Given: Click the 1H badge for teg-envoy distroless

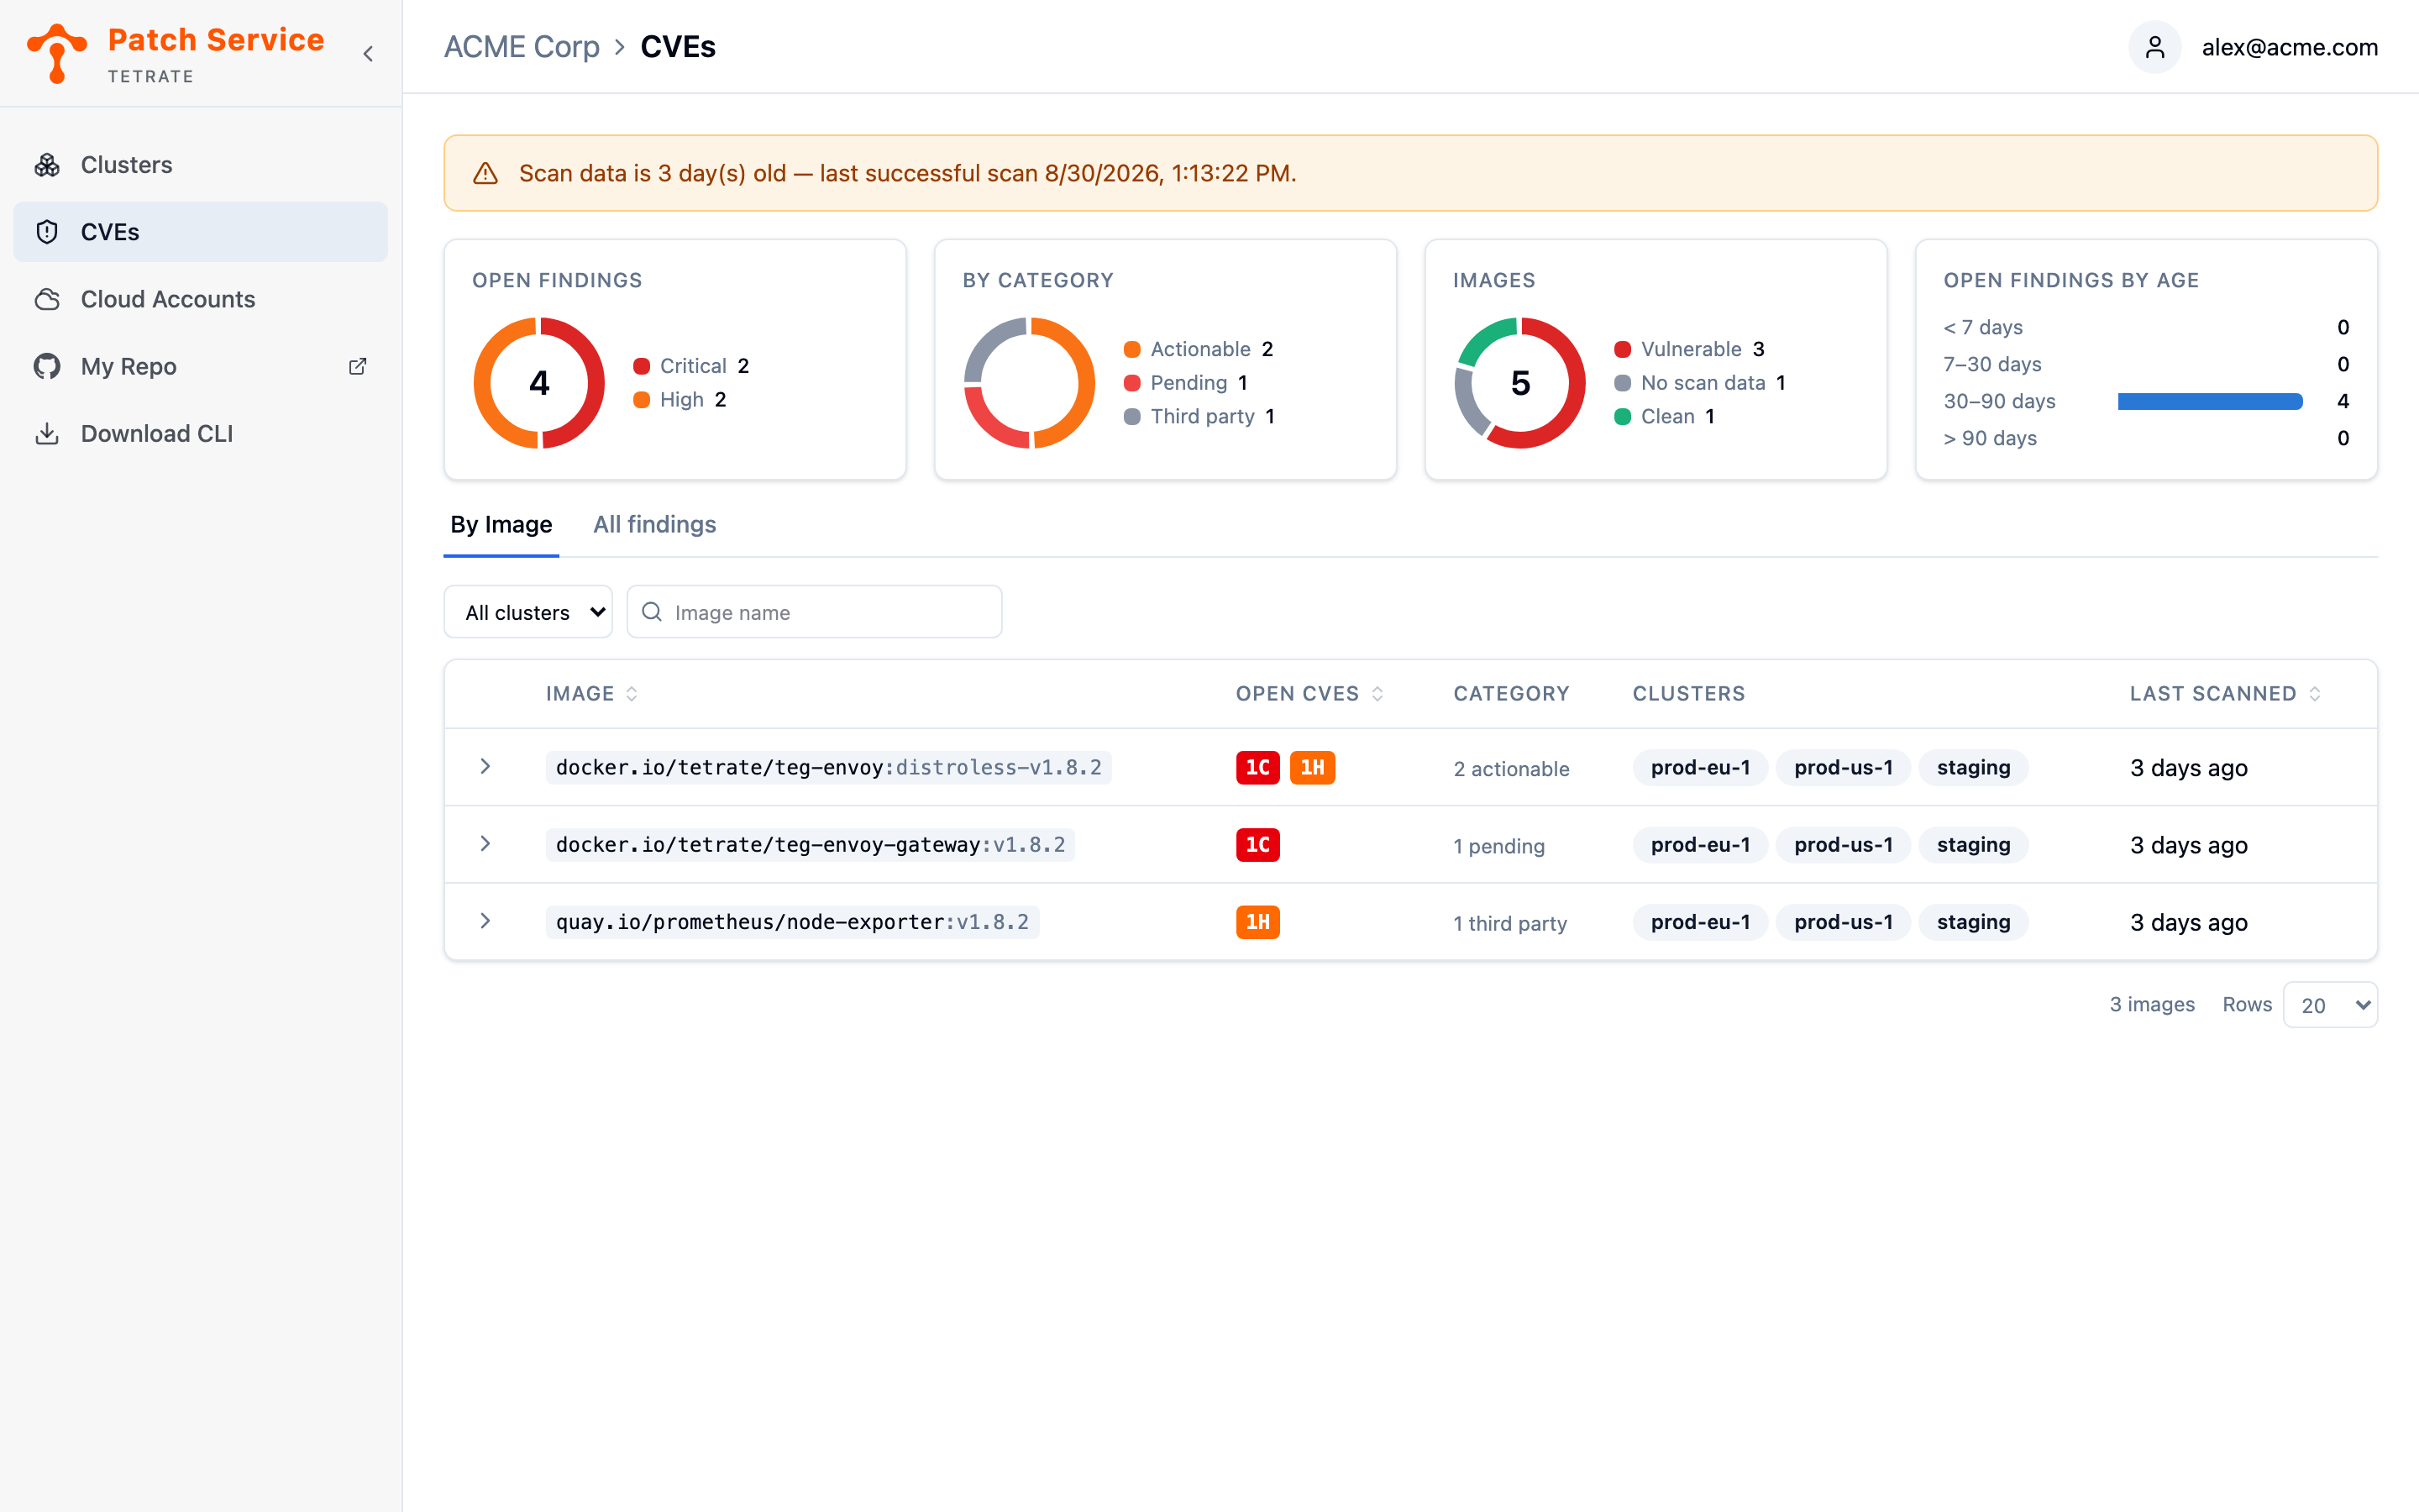Looking at the screenshot, I should pyautogui.click(x=1313, y=767).
